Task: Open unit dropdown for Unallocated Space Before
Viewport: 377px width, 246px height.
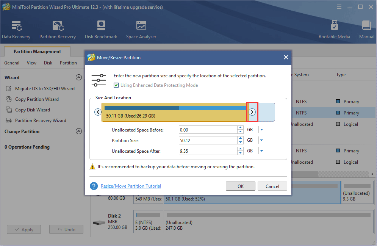Action: 261,130
